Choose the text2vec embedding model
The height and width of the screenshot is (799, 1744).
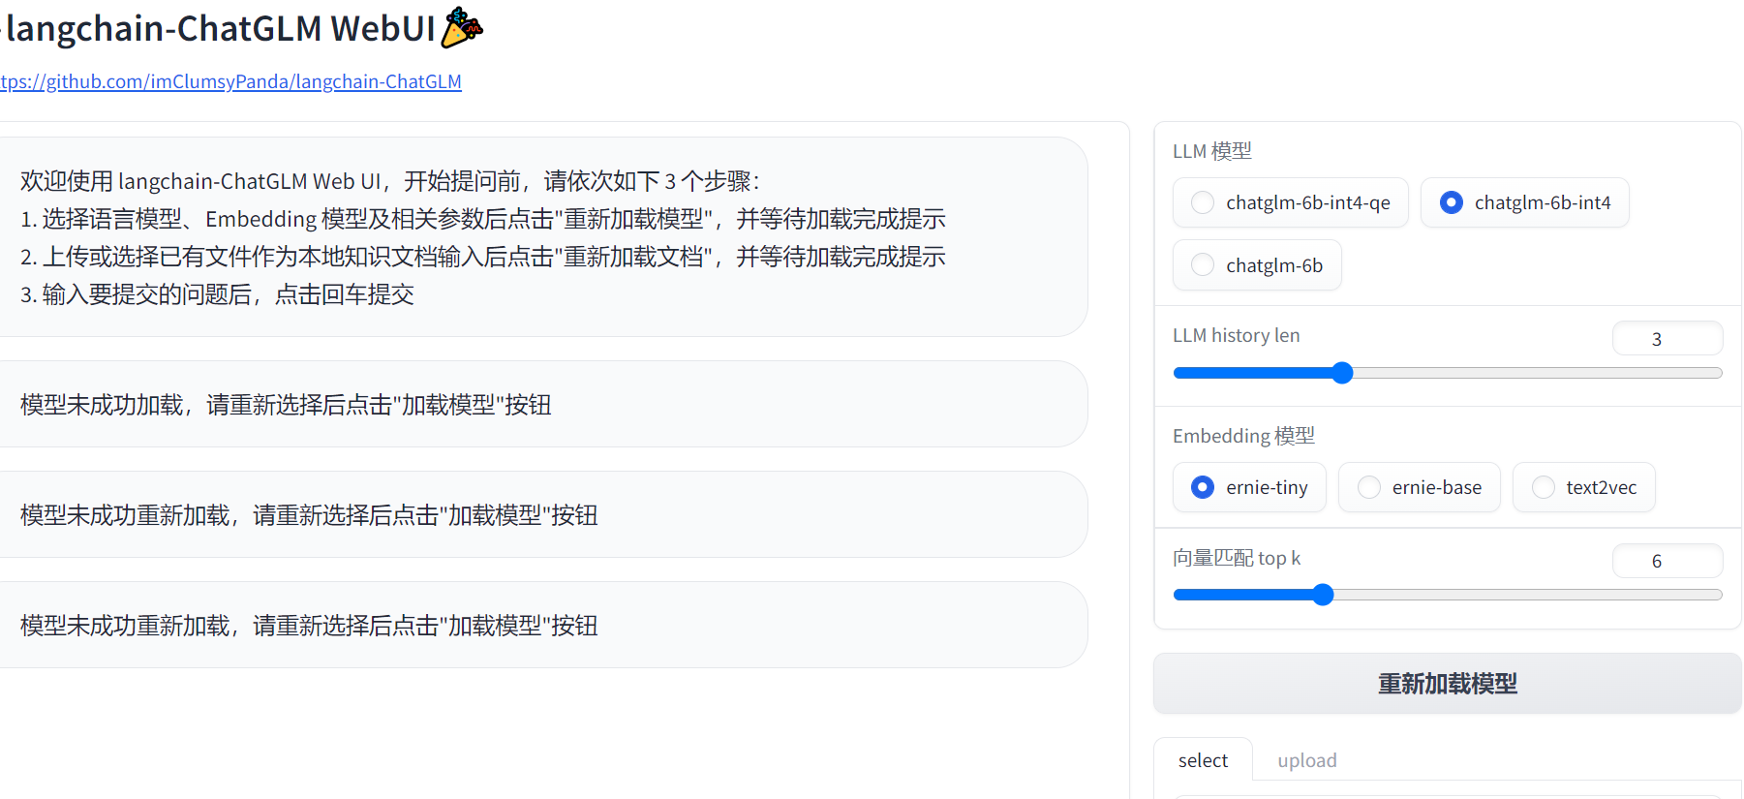click(1583, 487)
